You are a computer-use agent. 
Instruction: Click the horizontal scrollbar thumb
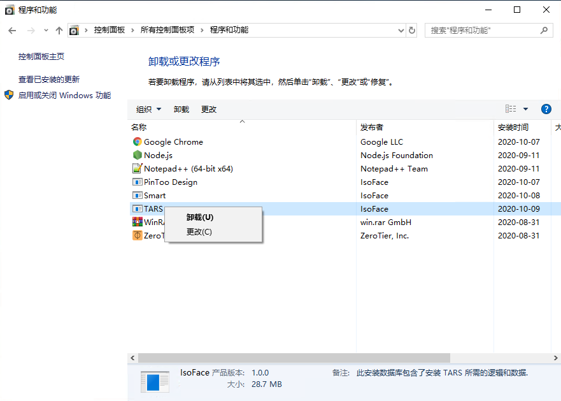click(x=294, y=358)
